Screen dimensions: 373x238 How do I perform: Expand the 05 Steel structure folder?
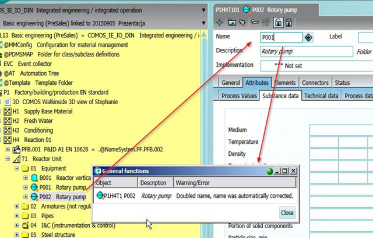[x=17, y=235]
